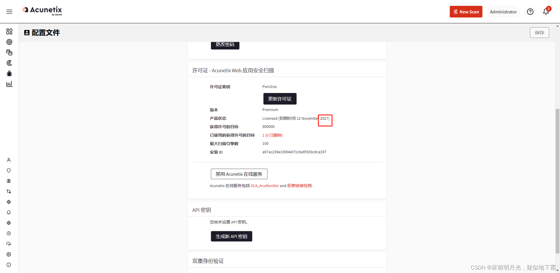
Task: Select the Premium version value
Action: 270,110
